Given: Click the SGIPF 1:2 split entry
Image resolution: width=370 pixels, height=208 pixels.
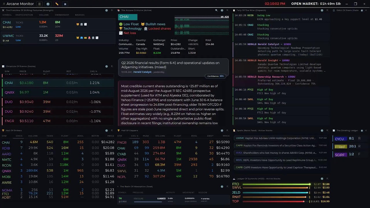Looking at the screenshot, I should [350, 155].
